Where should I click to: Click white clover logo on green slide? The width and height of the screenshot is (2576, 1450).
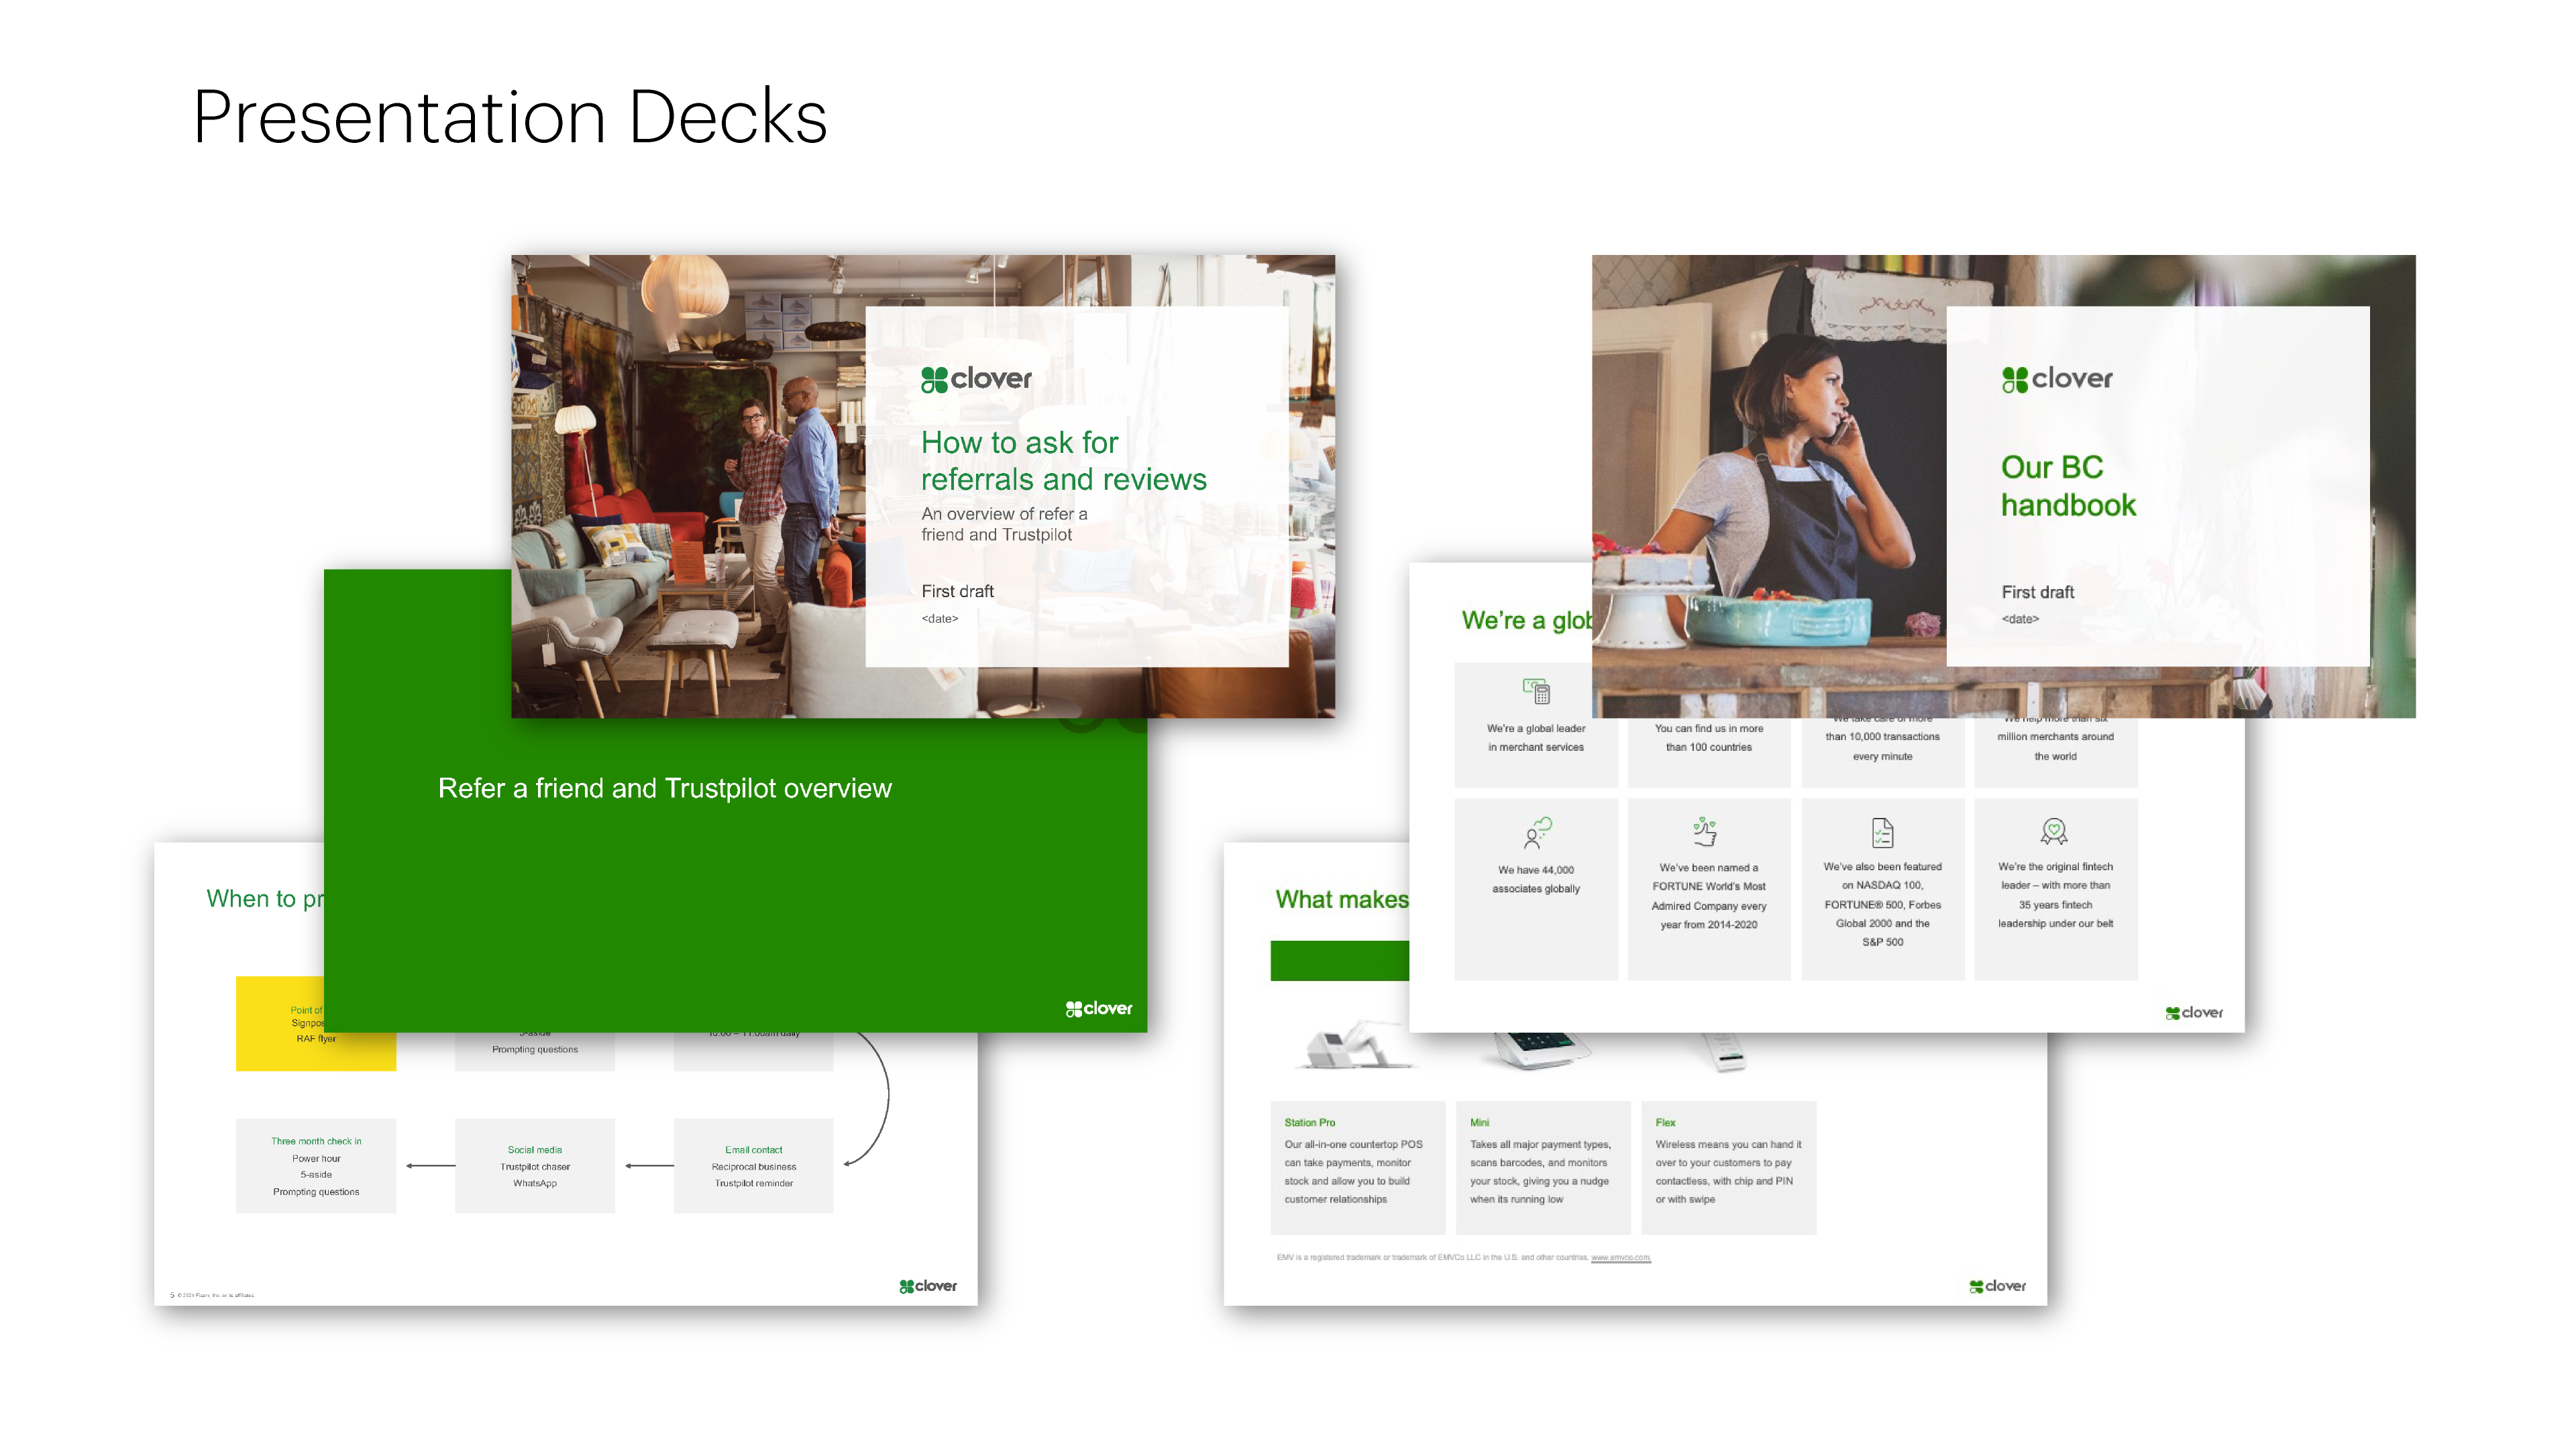pos(1098,1008)
